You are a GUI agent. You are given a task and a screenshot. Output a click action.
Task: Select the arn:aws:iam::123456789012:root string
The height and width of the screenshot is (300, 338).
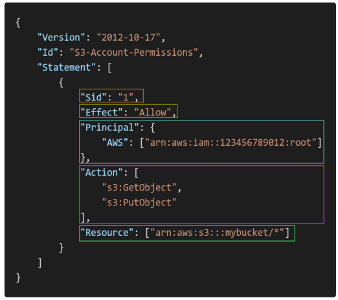tap(231, 143)
